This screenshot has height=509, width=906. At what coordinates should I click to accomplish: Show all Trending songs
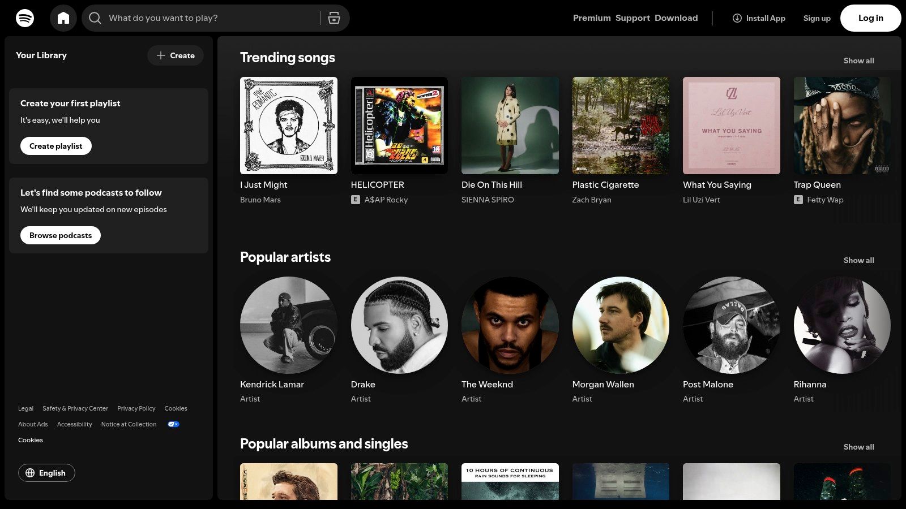[858, 61]
